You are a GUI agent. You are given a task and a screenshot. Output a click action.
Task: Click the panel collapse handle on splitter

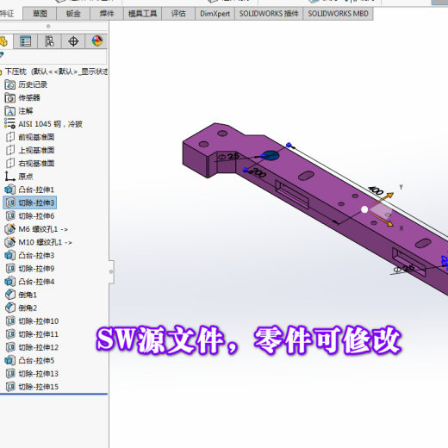[111, 271]
